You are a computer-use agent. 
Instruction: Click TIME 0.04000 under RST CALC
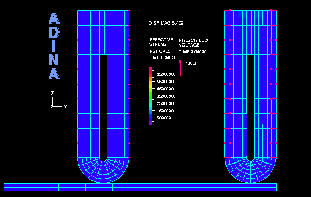[x=163, y=57]
